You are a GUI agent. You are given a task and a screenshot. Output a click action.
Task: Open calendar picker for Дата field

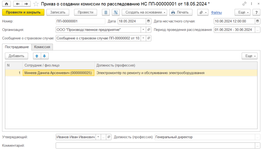pos(149,21)
